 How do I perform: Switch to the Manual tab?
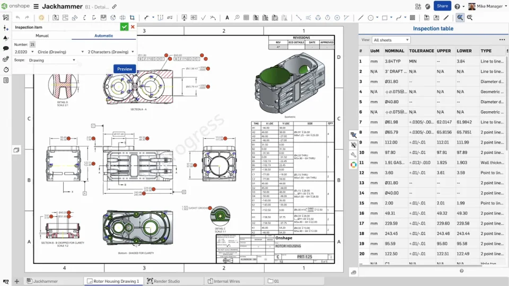(x=42, y=35)
